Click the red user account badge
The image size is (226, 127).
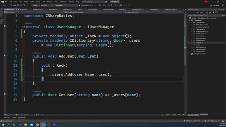click(206, 2)
